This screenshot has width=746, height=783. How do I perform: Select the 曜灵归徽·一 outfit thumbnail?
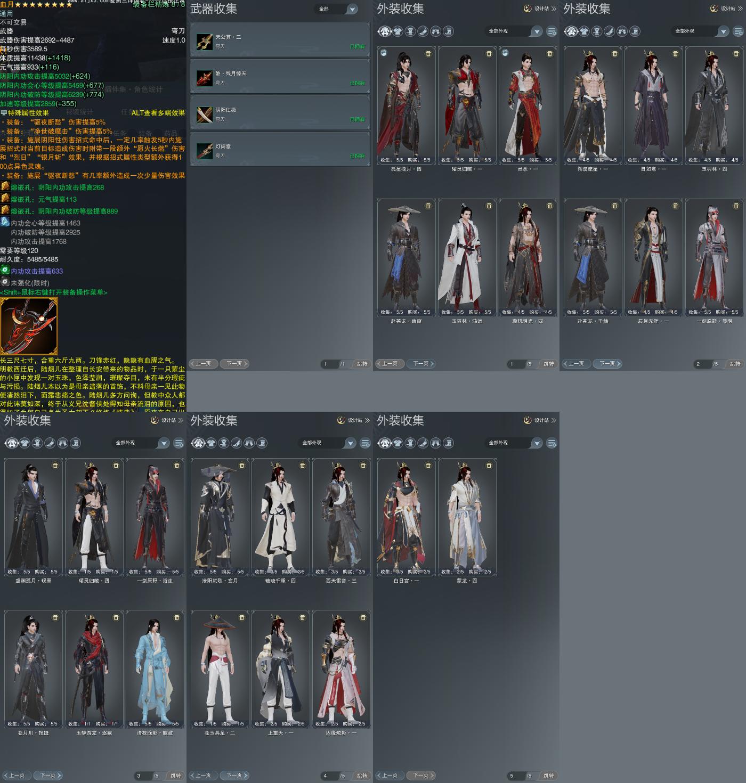click(x=467, y=105)
